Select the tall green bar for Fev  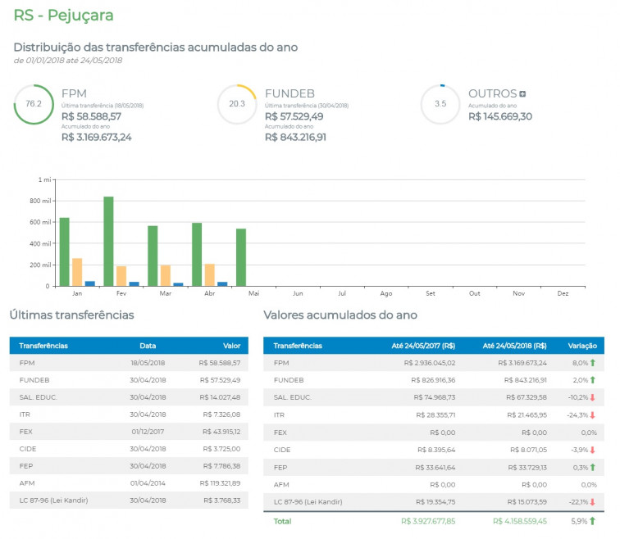(x=108, y=242)
